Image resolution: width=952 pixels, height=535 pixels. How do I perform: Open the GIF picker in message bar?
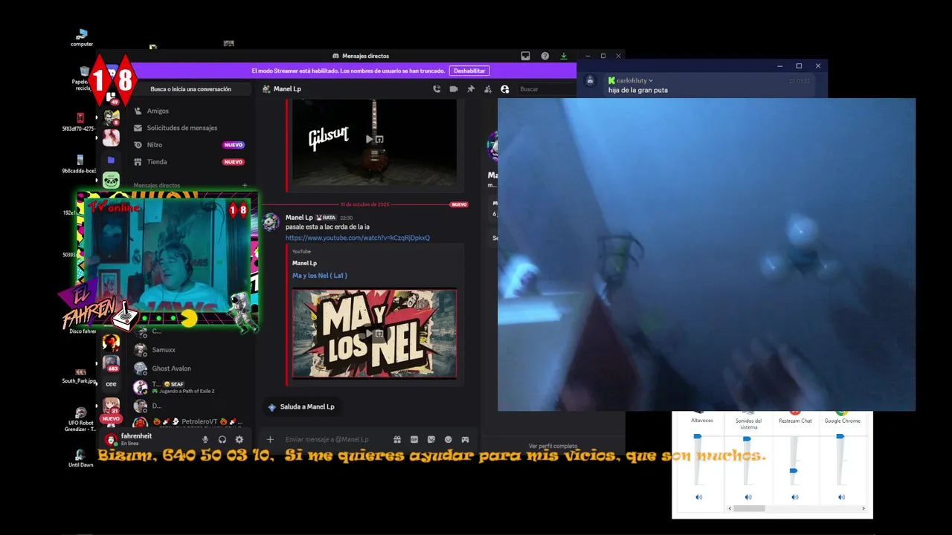pyautogui.click(x=414, y=439)
